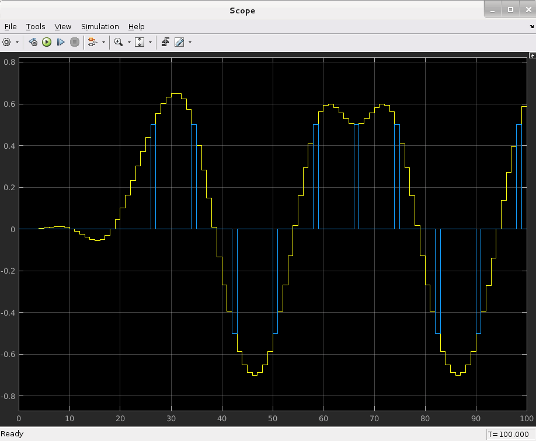The image size is (536, 441).
Task: Open the scale axes dropdown arrow
Action: [150, 42]
